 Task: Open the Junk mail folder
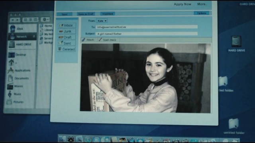click(x=67, y=31)
